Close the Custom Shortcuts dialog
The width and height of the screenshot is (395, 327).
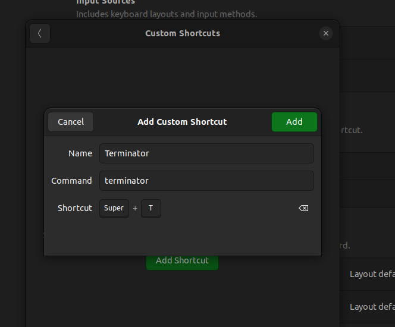tap(325, 33)
